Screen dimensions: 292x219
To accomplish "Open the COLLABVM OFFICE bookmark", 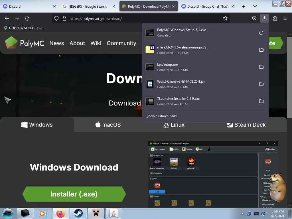I will click(x=24, y=28).
